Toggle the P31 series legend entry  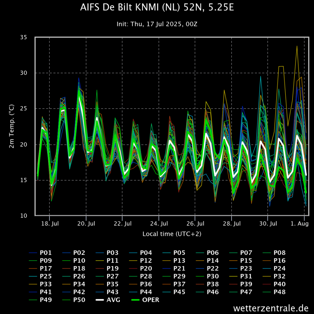pyautogui.click(x=241, y=276)
